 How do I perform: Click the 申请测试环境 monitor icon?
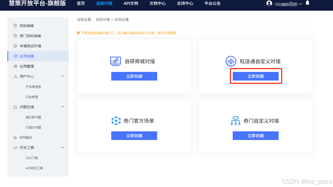(15, 46)
